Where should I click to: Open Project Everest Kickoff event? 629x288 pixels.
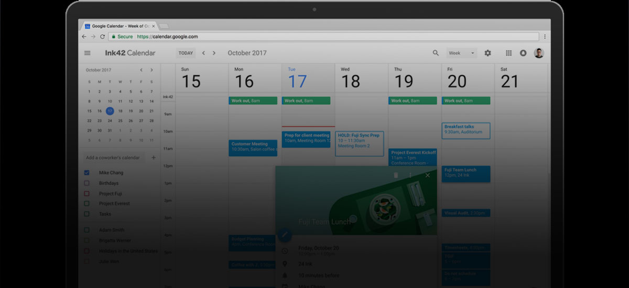click(x=413, y=158)
